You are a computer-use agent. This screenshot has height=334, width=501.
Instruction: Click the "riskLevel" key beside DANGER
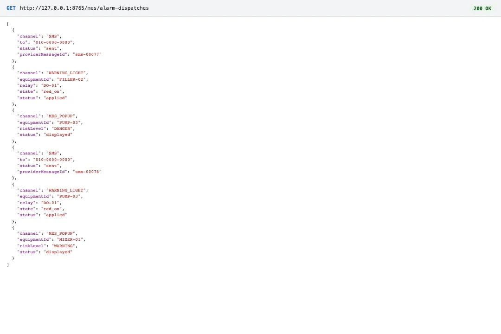pyautogui.click(x=32, y=128)
